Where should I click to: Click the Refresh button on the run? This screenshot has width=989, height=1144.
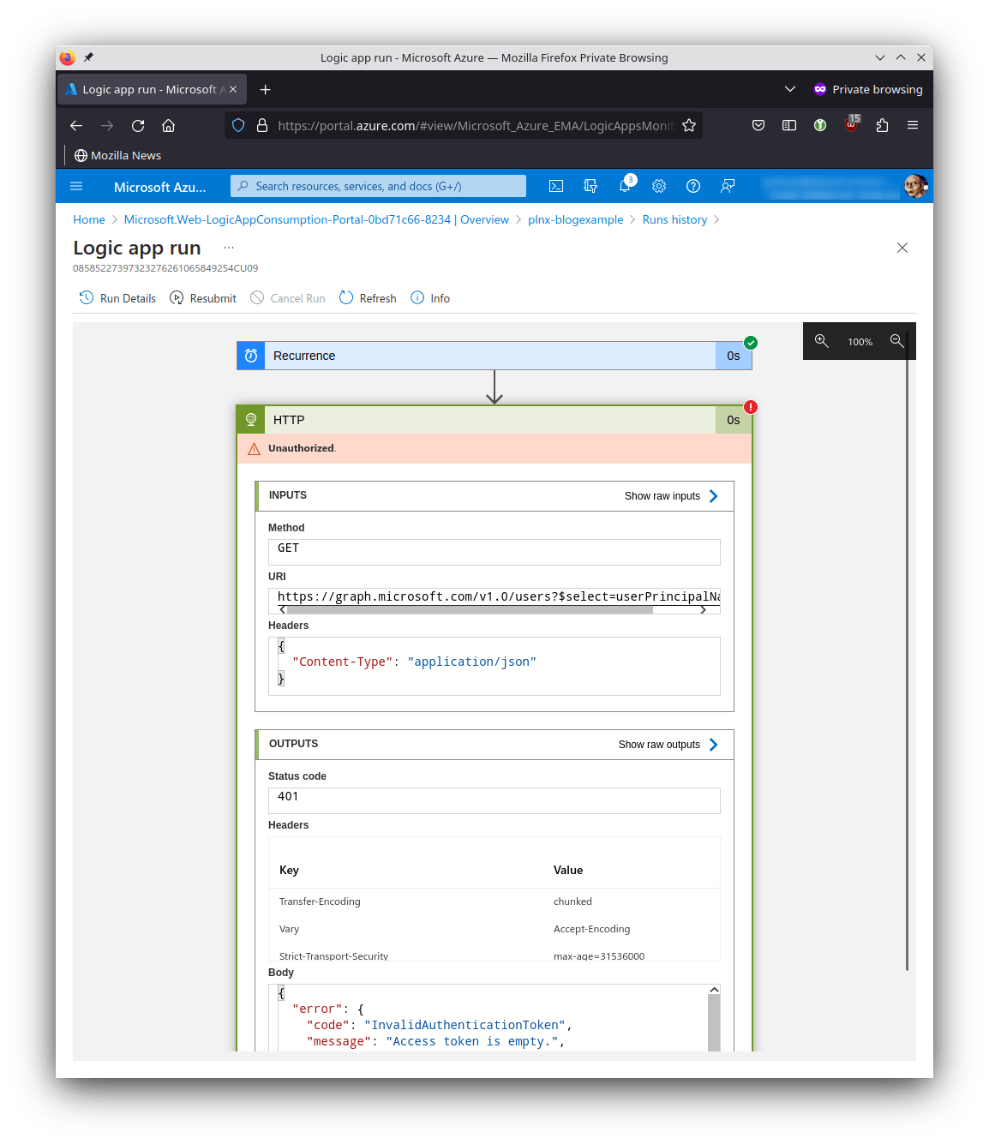pos(367,297)
